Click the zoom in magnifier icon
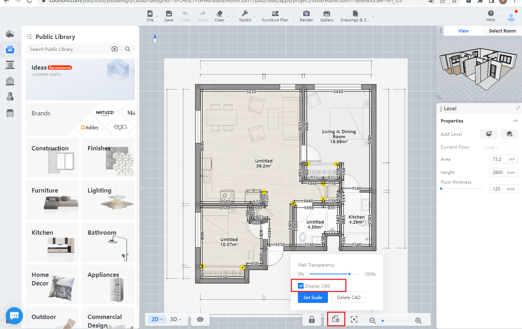The image size is (522, 329). click(418, 320)
